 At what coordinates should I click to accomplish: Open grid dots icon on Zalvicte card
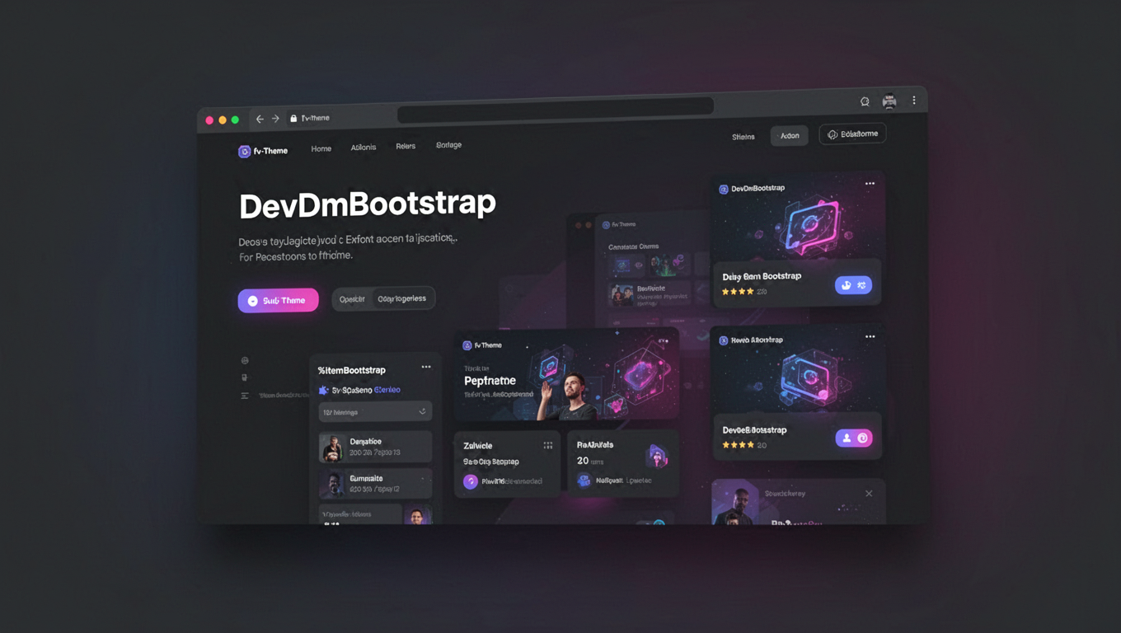point(548,445)
